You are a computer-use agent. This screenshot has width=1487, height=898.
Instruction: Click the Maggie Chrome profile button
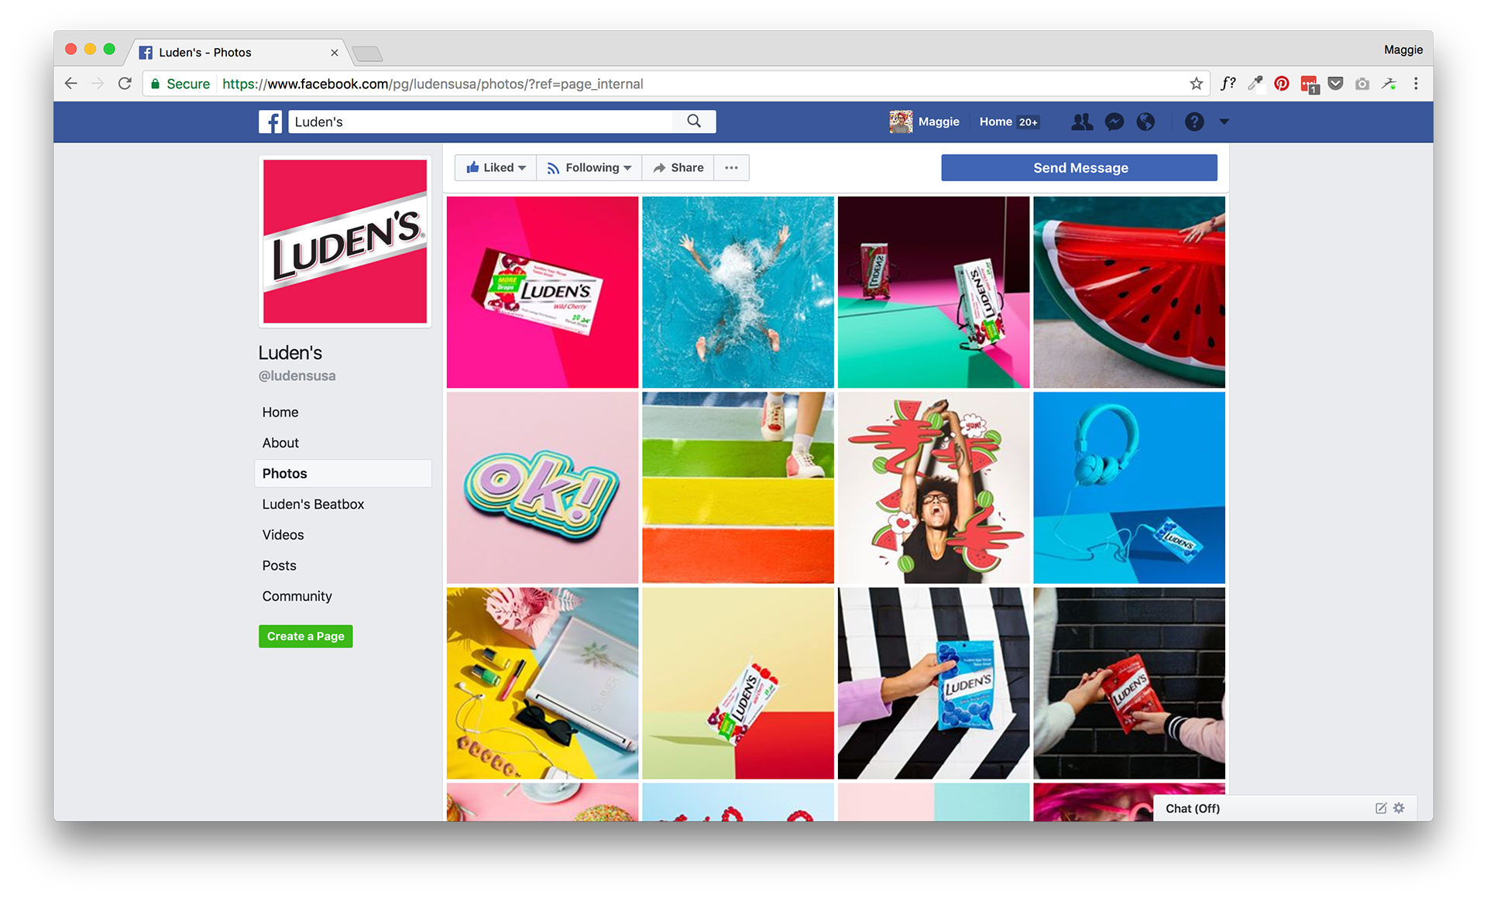1403,50
